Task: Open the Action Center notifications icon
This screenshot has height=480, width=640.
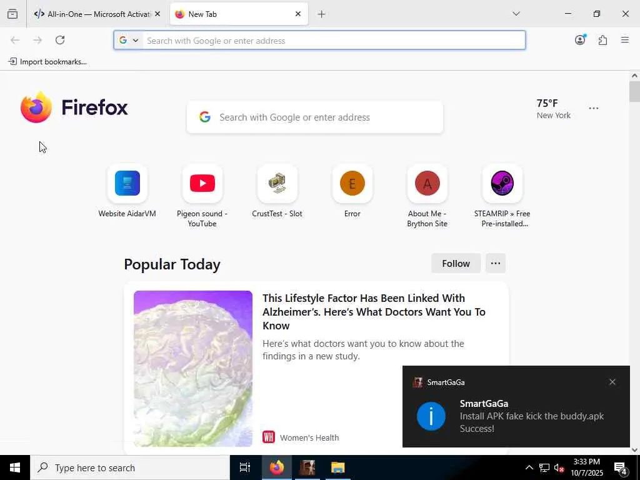Action: coord(621,468)
